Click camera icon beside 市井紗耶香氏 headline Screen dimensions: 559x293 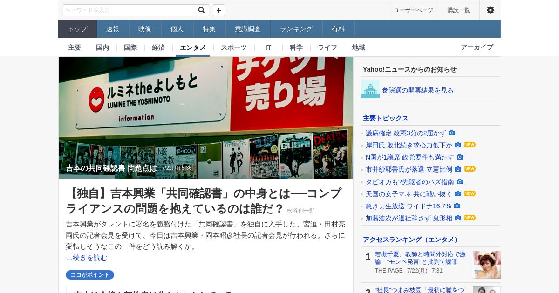[x=458, y=169]
